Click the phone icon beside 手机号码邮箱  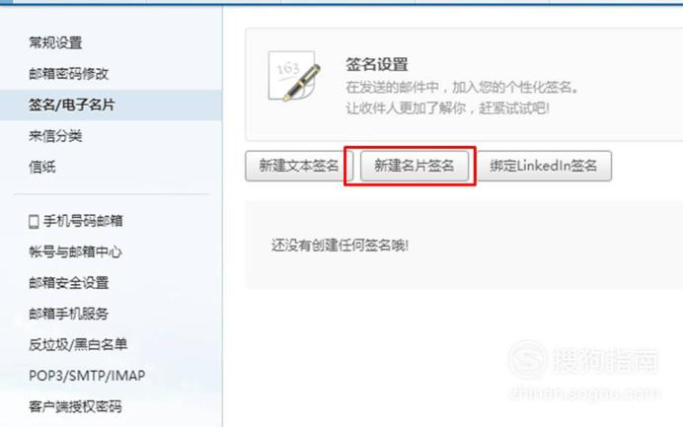click(x=34, y=222)
